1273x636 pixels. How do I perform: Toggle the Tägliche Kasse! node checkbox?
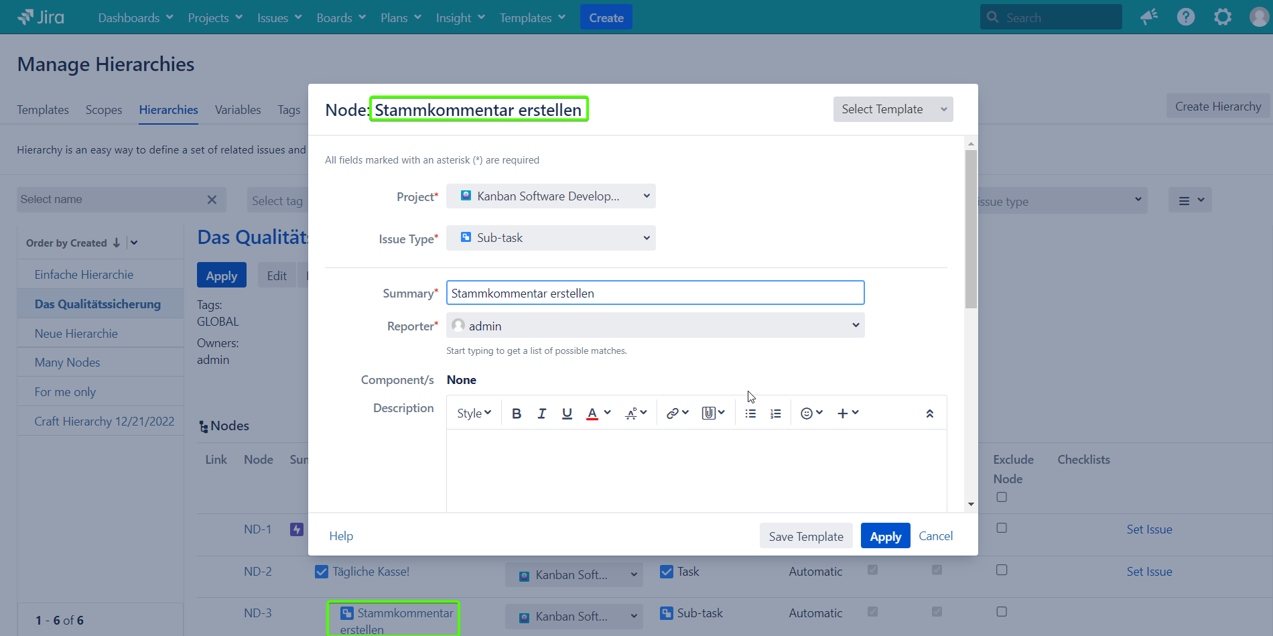(322, 572)
